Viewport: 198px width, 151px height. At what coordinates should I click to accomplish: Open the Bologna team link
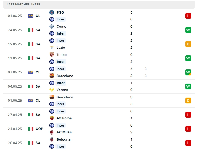tap(63, 139)
